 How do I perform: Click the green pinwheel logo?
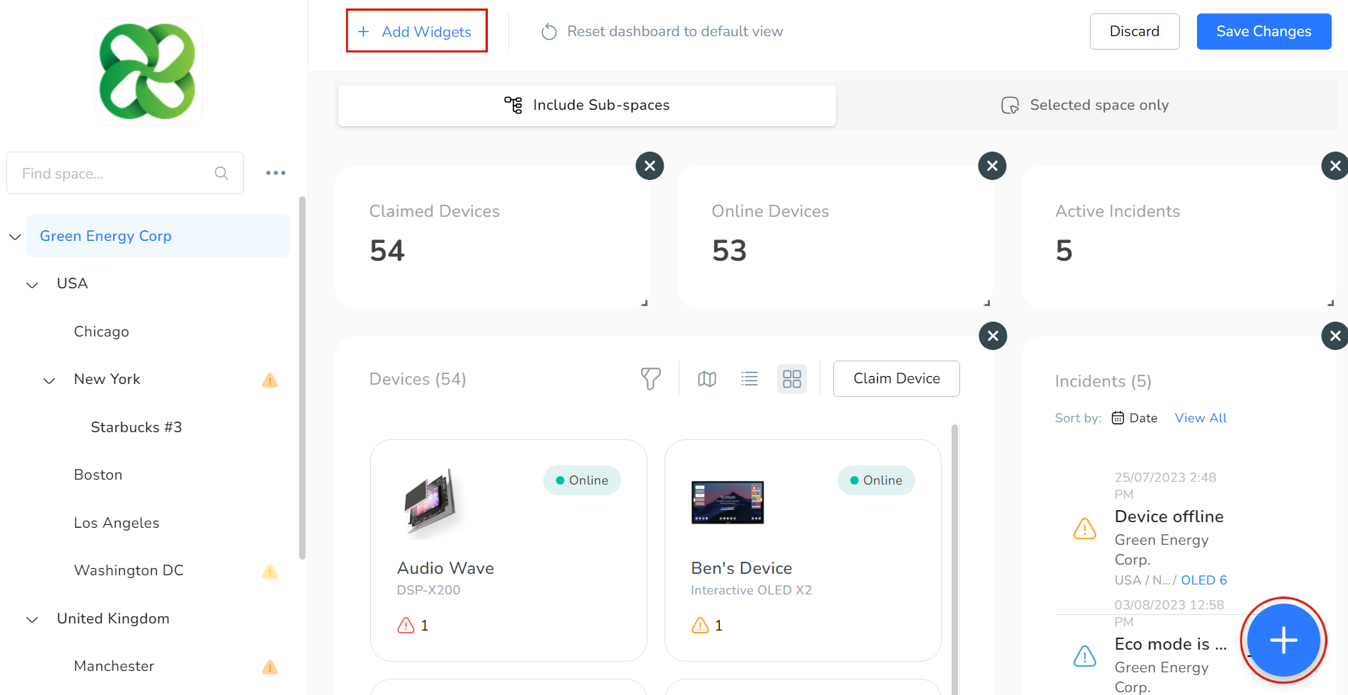[148, 72]
